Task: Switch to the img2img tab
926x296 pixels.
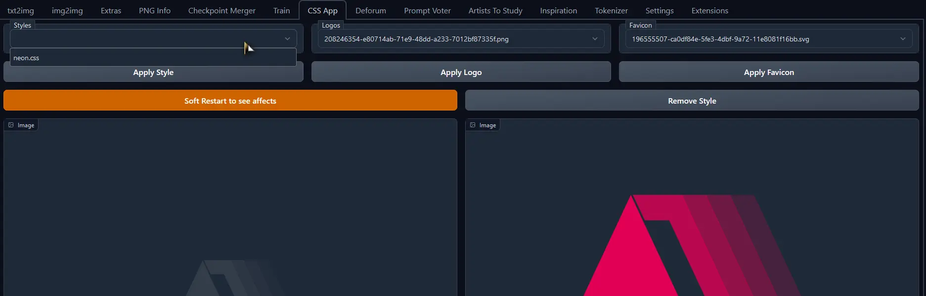Action: (x=67, y=10)
